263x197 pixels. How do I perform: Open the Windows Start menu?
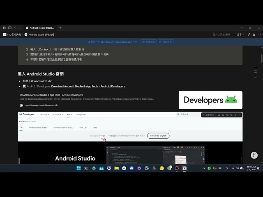[x=78, y=168]
